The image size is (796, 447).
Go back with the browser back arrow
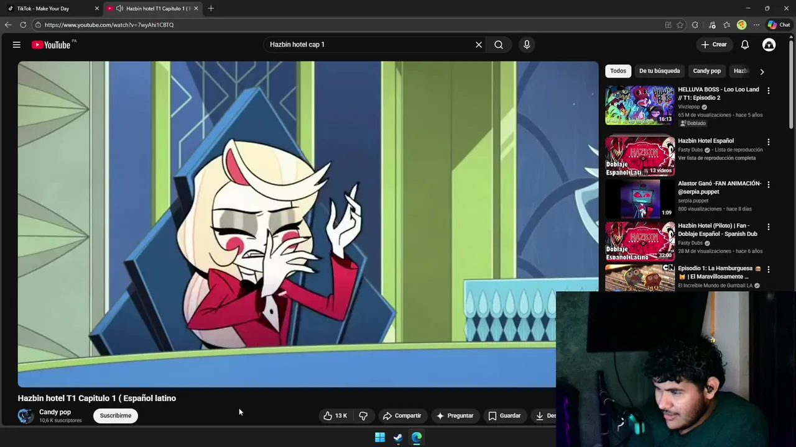[x=7, y=25]
